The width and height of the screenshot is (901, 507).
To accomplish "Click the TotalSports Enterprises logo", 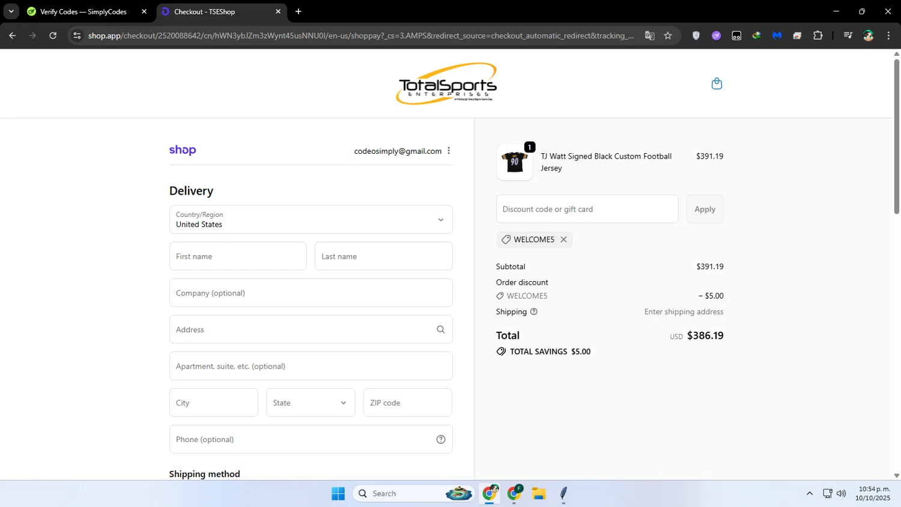I will tap(446, 83).
